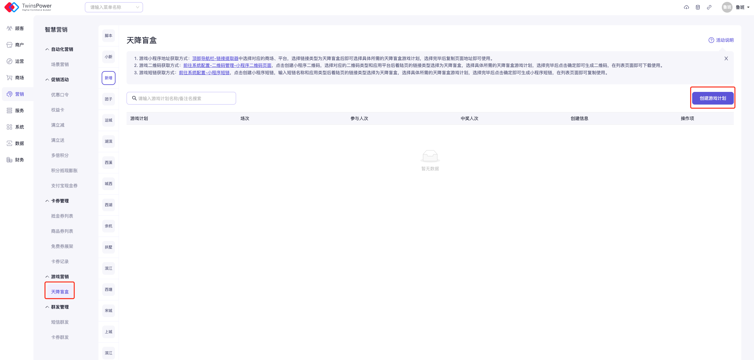Open the menu name search dropdown

114,7
